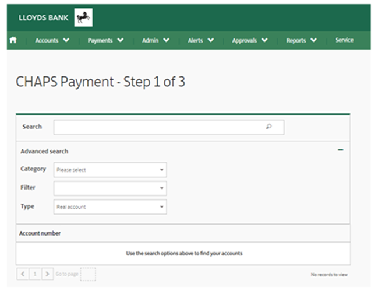
Task: Click the magnifier search icon
Action: click(x=269, y=127)
